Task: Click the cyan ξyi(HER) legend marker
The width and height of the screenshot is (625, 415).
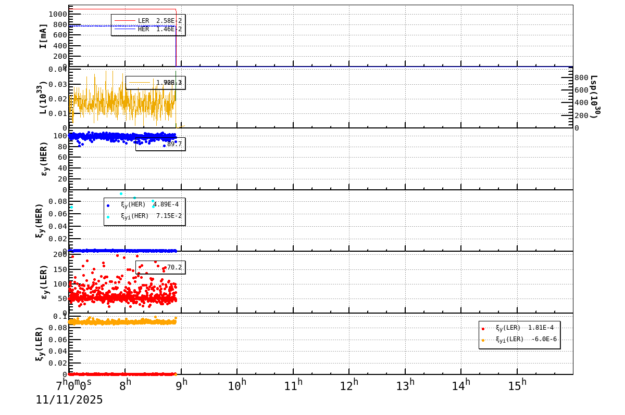Action: 108,217
